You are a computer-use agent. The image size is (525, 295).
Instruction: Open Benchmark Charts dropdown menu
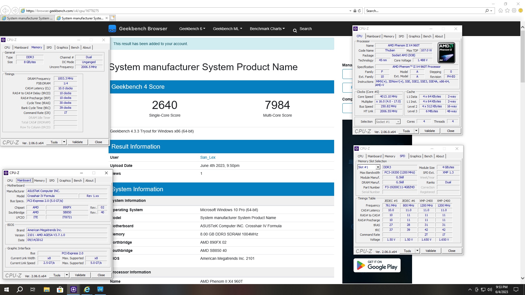[x=267, y=29]
